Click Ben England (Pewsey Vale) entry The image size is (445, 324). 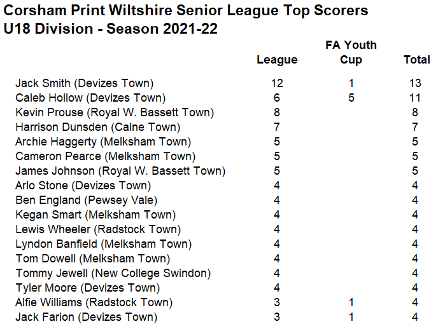tap(87, 200)
